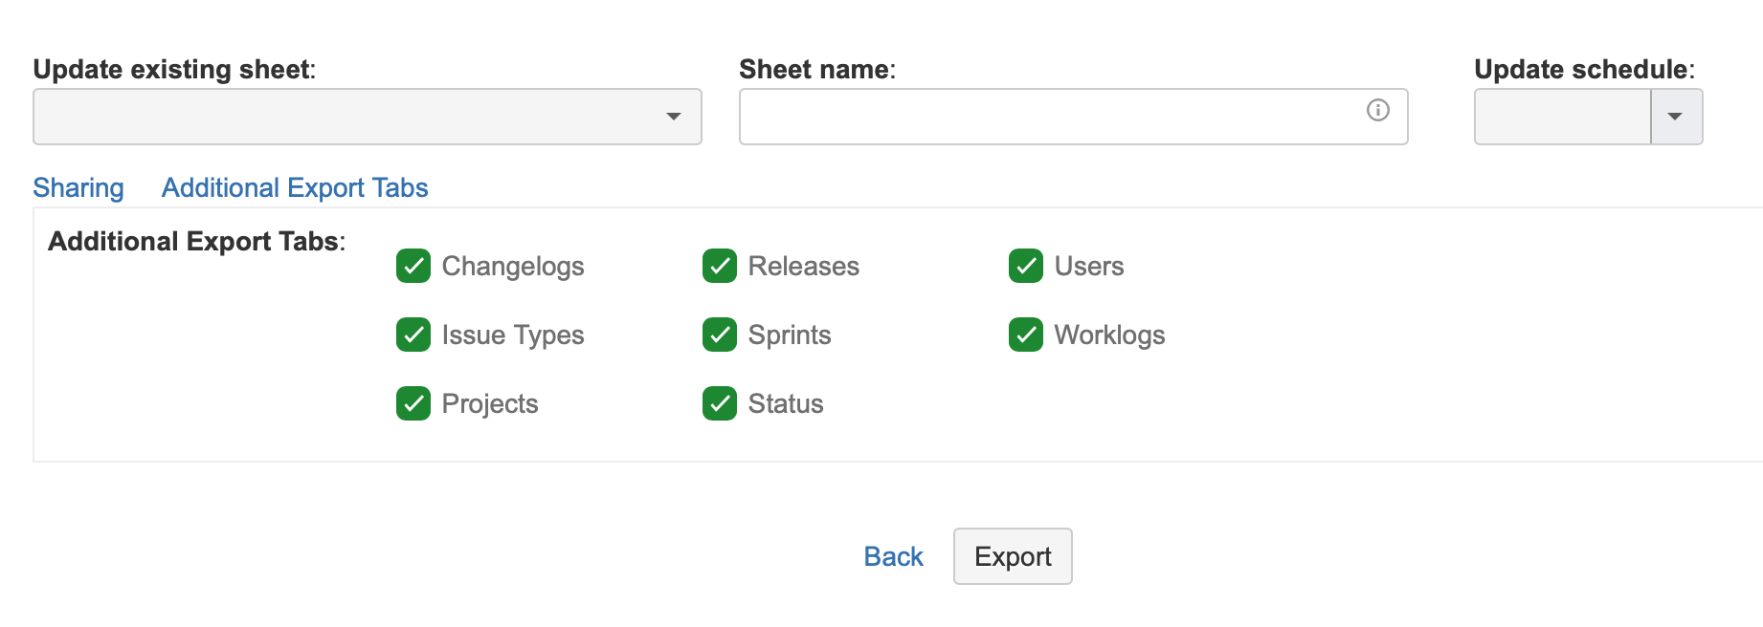Click the Update schedule combo box field
Screen dimensions: 1763x627
coord(1562,117)
